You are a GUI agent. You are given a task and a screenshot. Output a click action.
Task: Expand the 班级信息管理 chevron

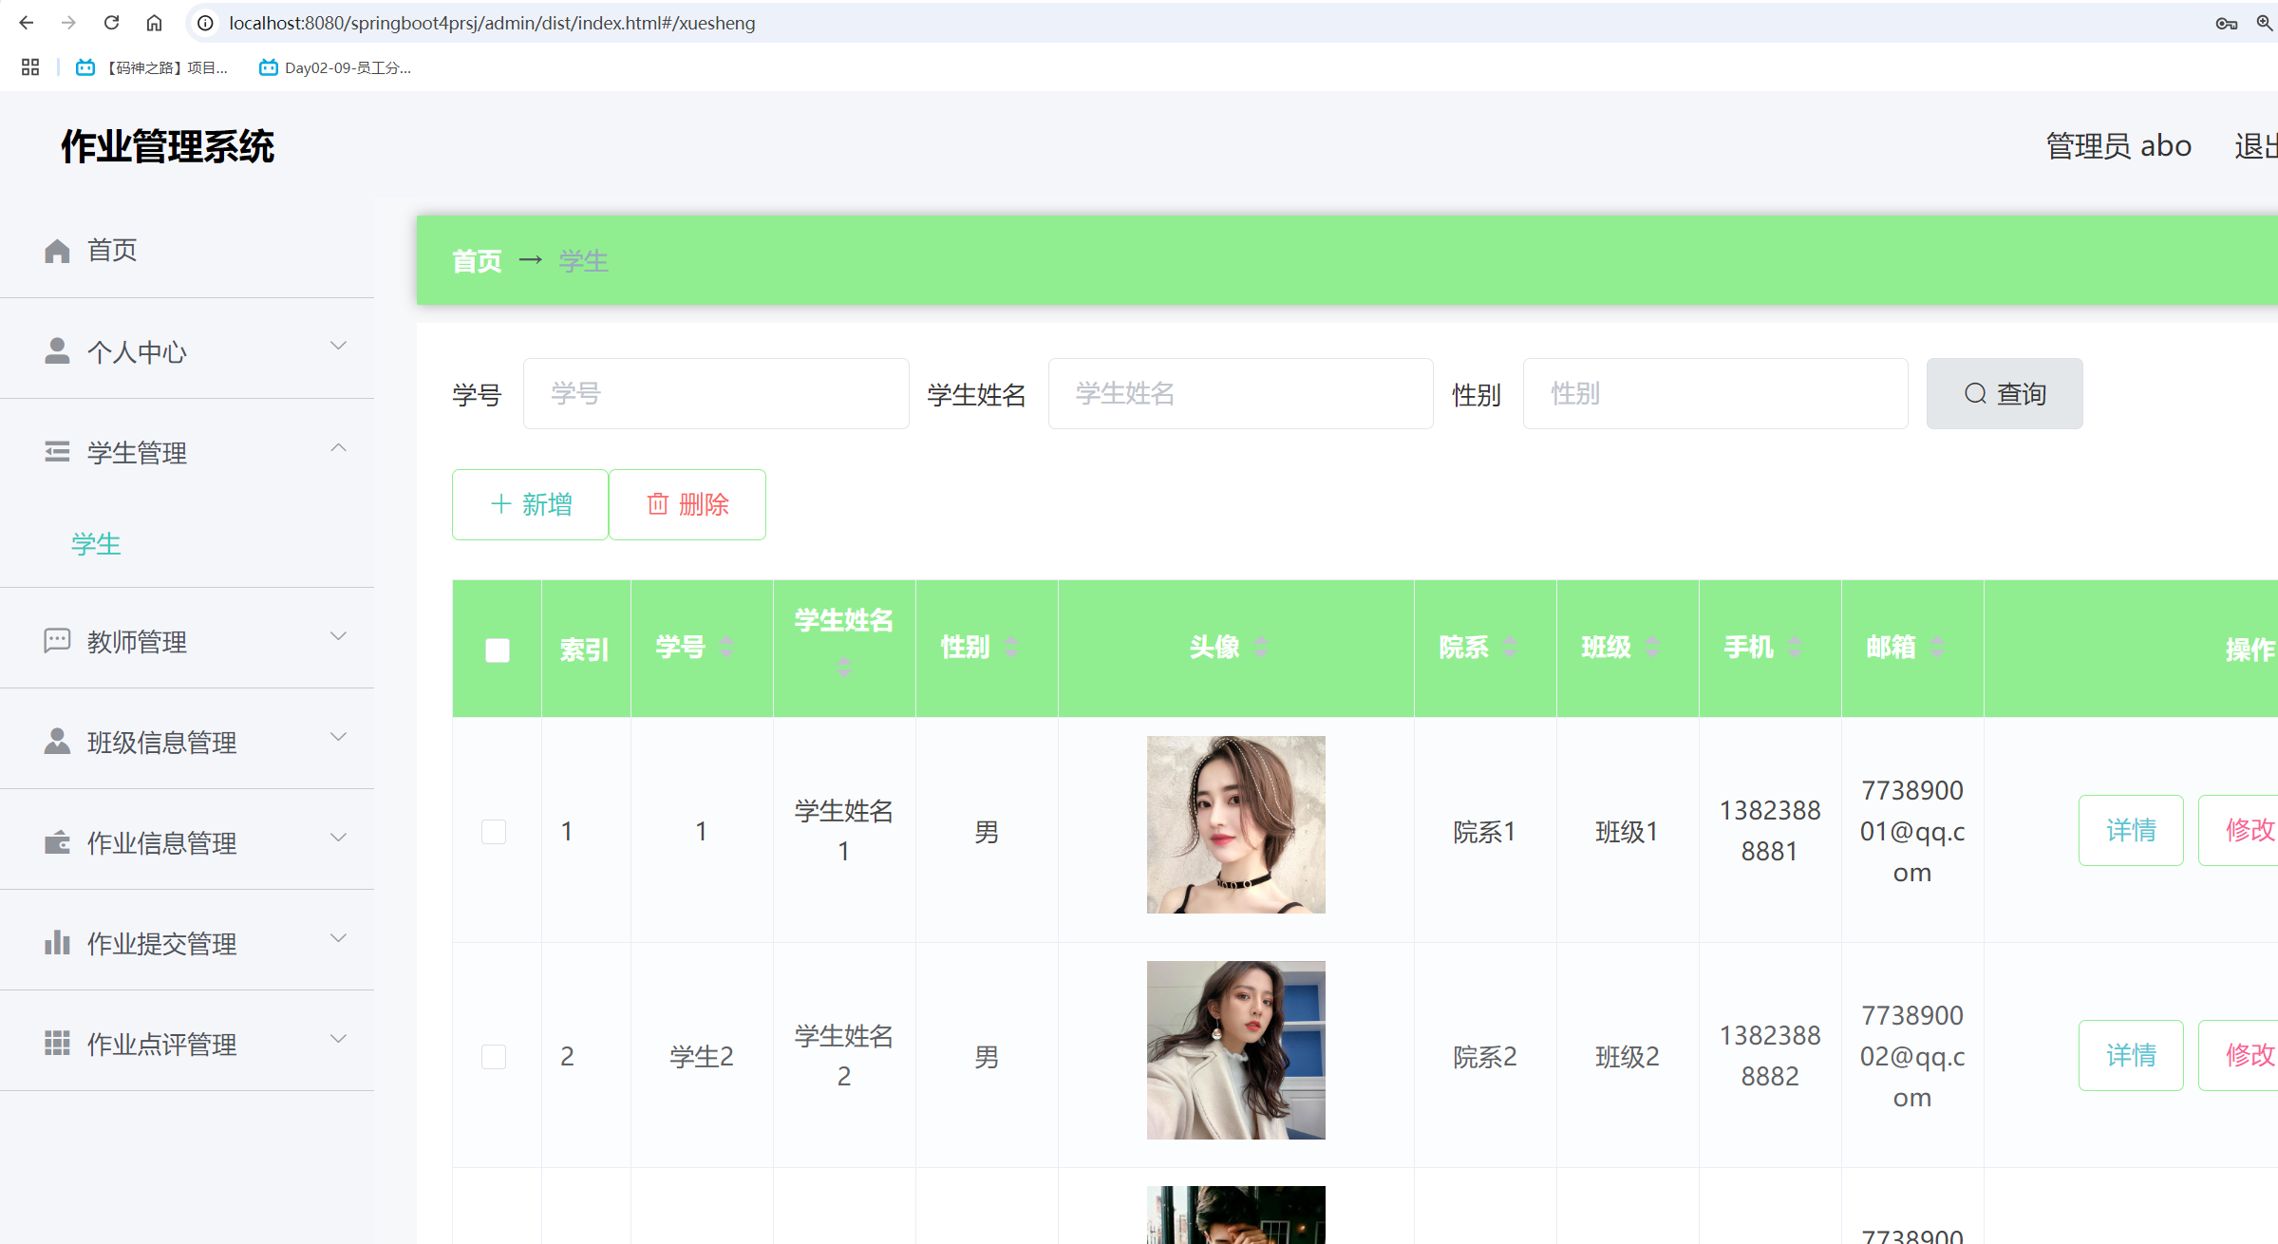[338, 738]
